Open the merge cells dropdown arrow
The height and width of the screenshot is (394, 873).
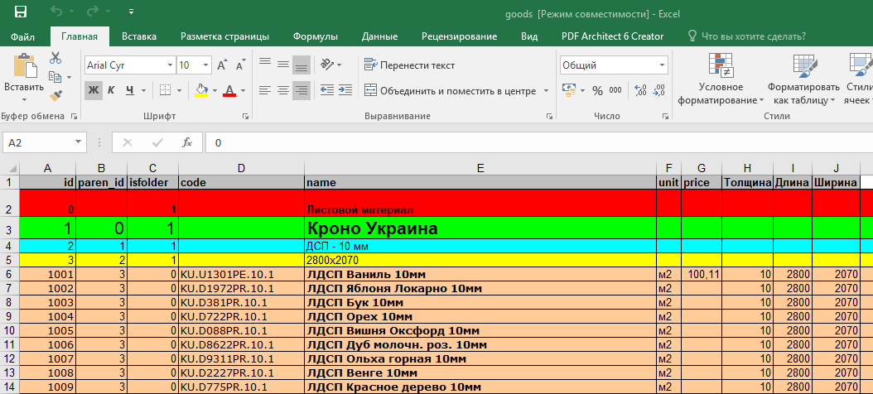click(546, 90)
